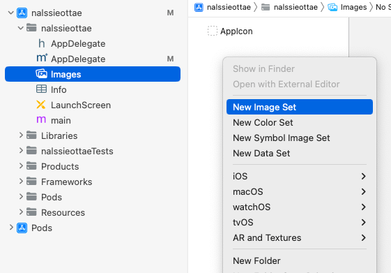Viewport: 391px width, 273px height.
Task: Click the Images catalog icon in breadcrumb
Action: pos(332,7)
